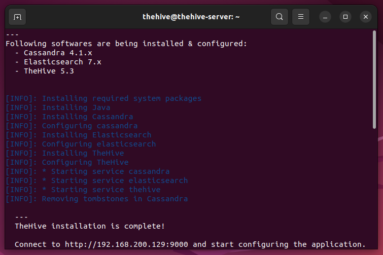Maximize the terminal window
Image resolution: width=383 pixels, height=255 pixels.
pyautogui.click(x=345, y=17)
